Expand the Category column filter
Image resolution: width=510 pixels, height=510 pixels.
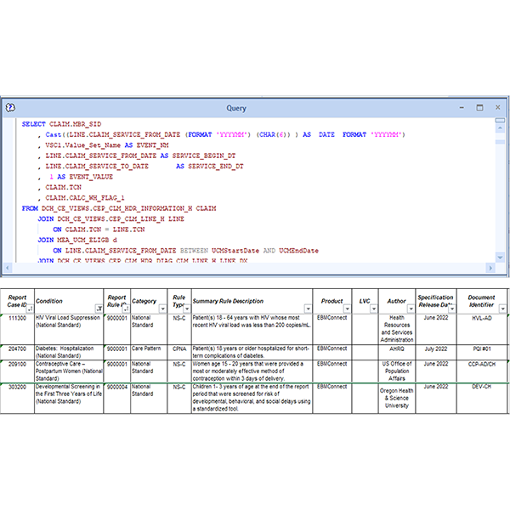click(x=163, y=309)
